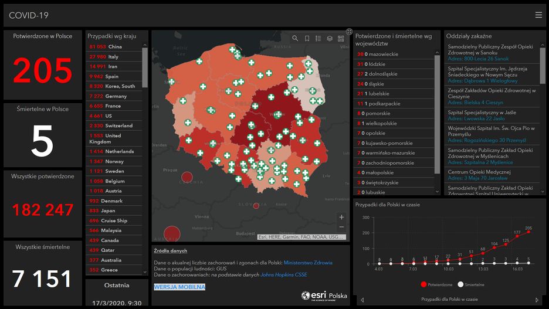
Task: Open the map layers panel
Action: tap(330, 39)
